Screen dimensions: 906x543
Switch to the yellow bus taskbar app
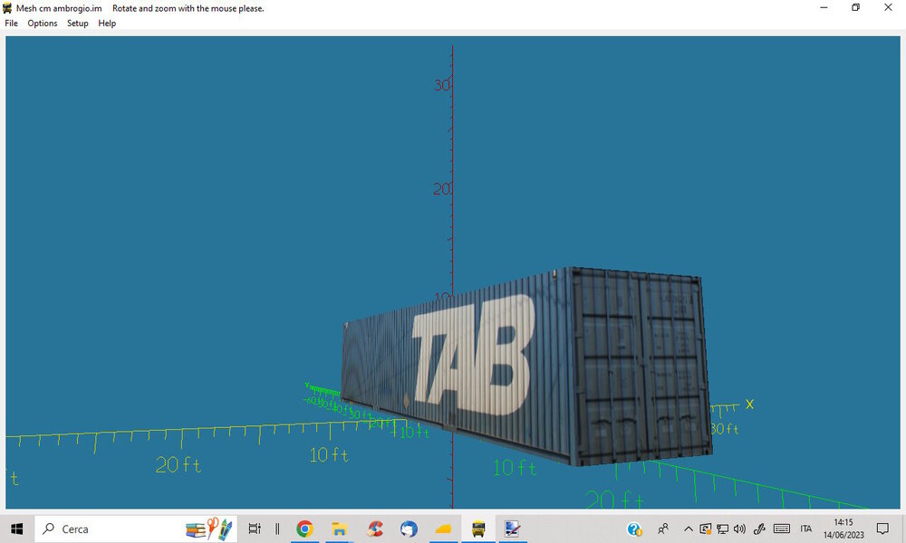click(x=477, y=529)
